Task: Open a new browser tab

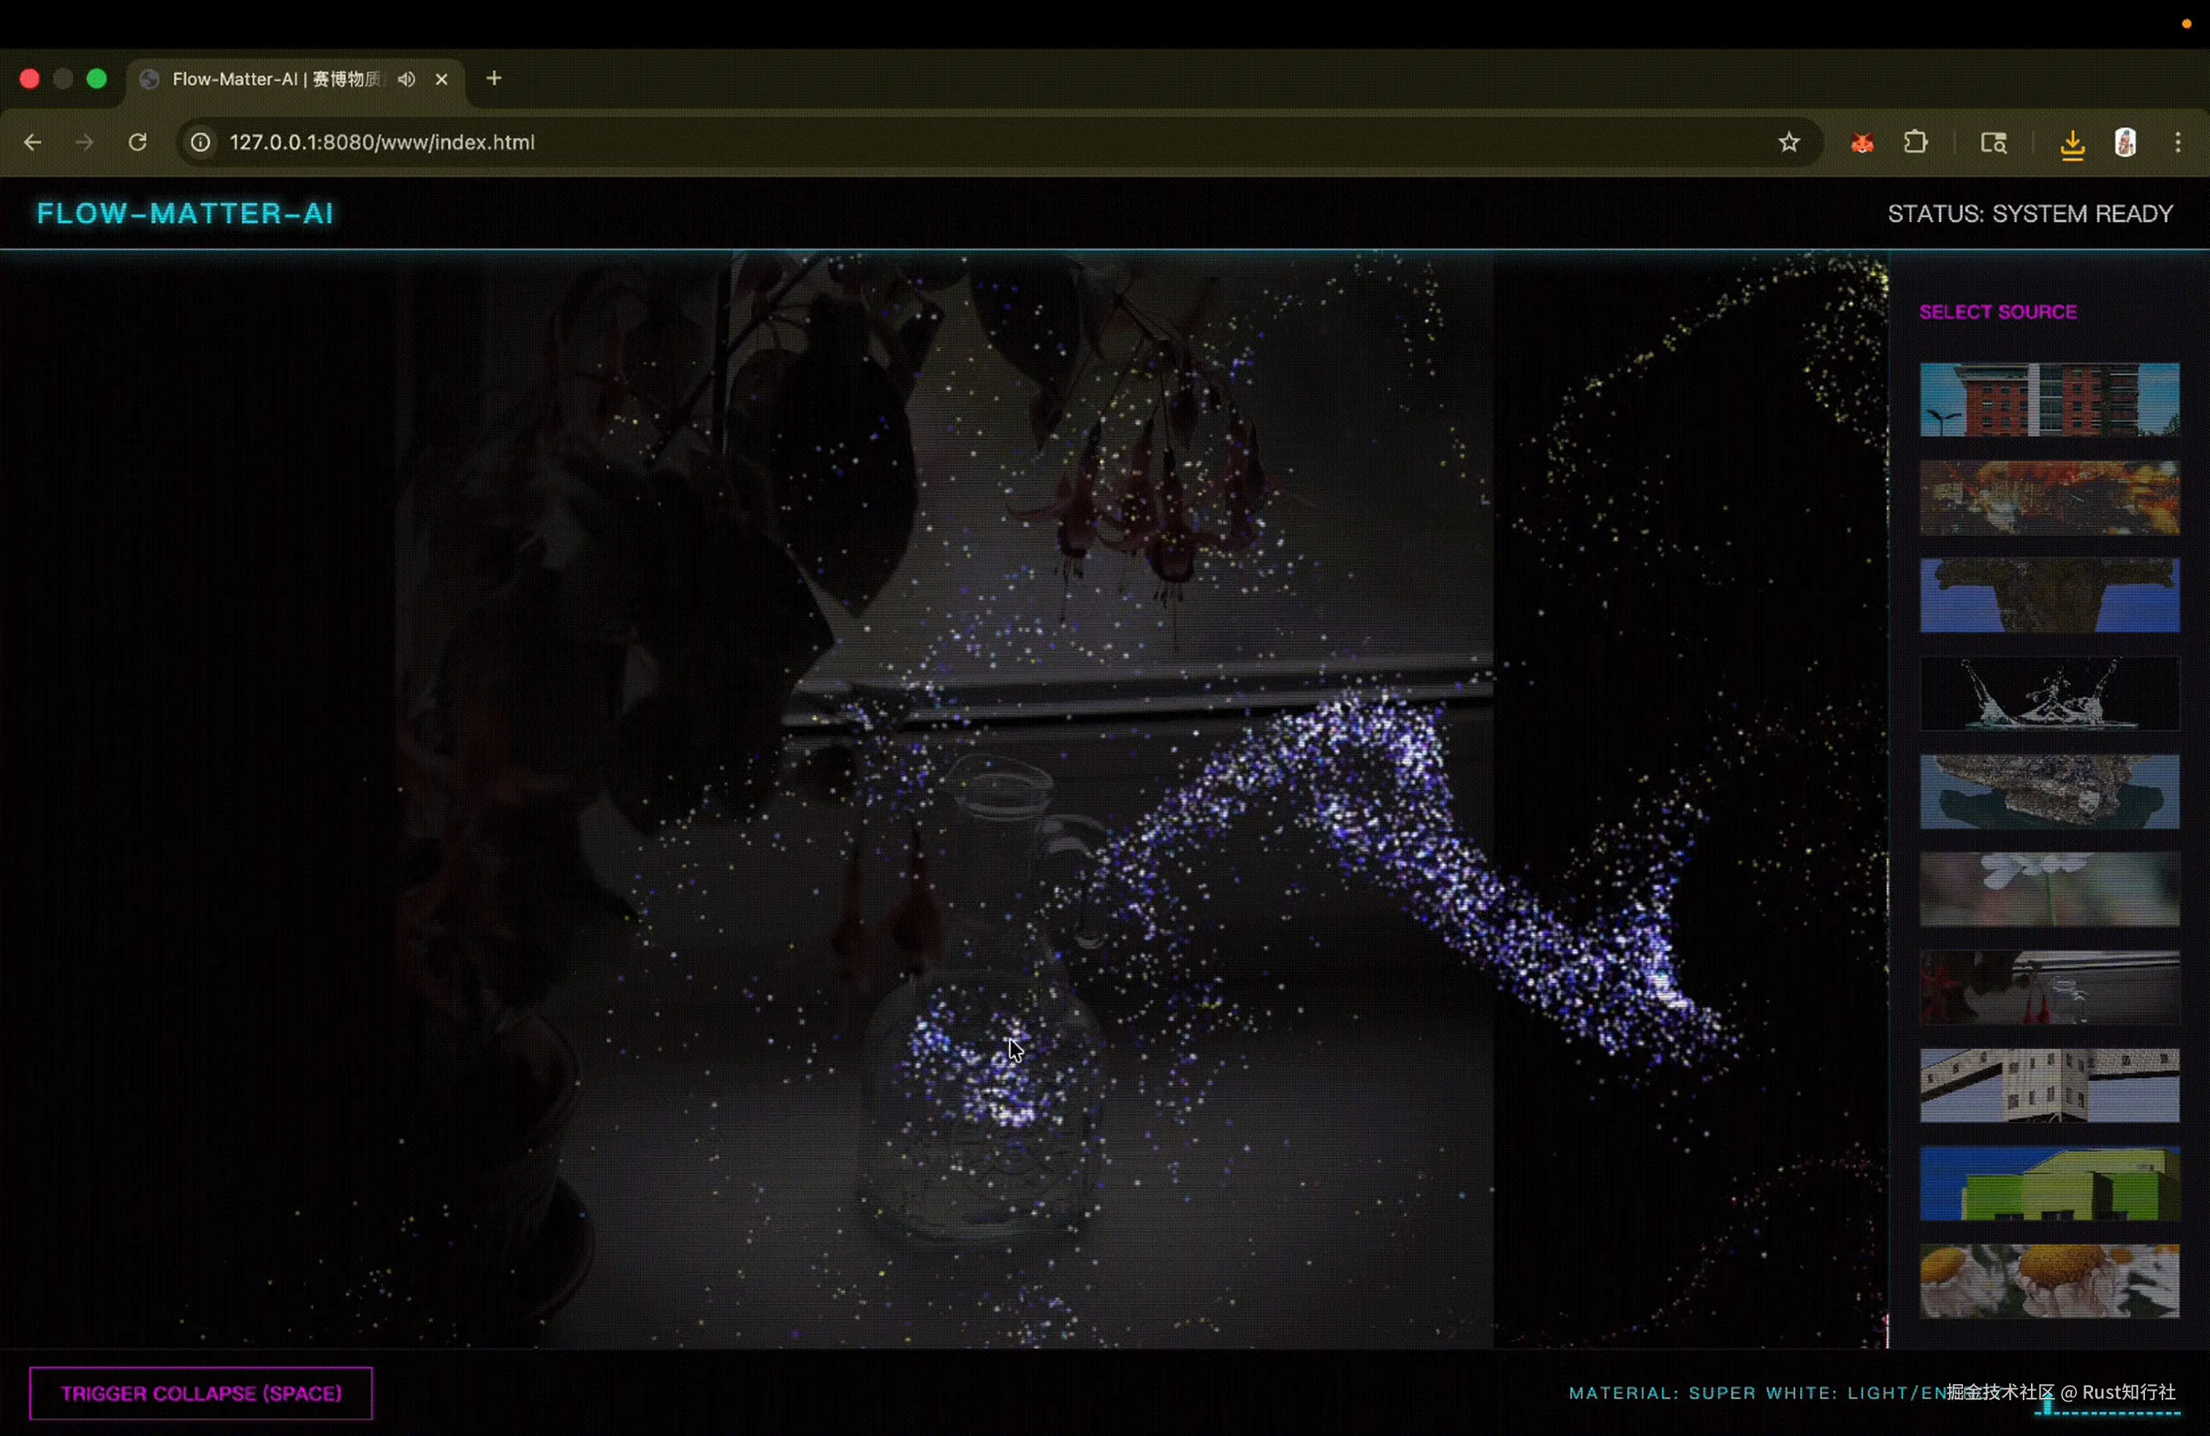Action: point(494,79)
